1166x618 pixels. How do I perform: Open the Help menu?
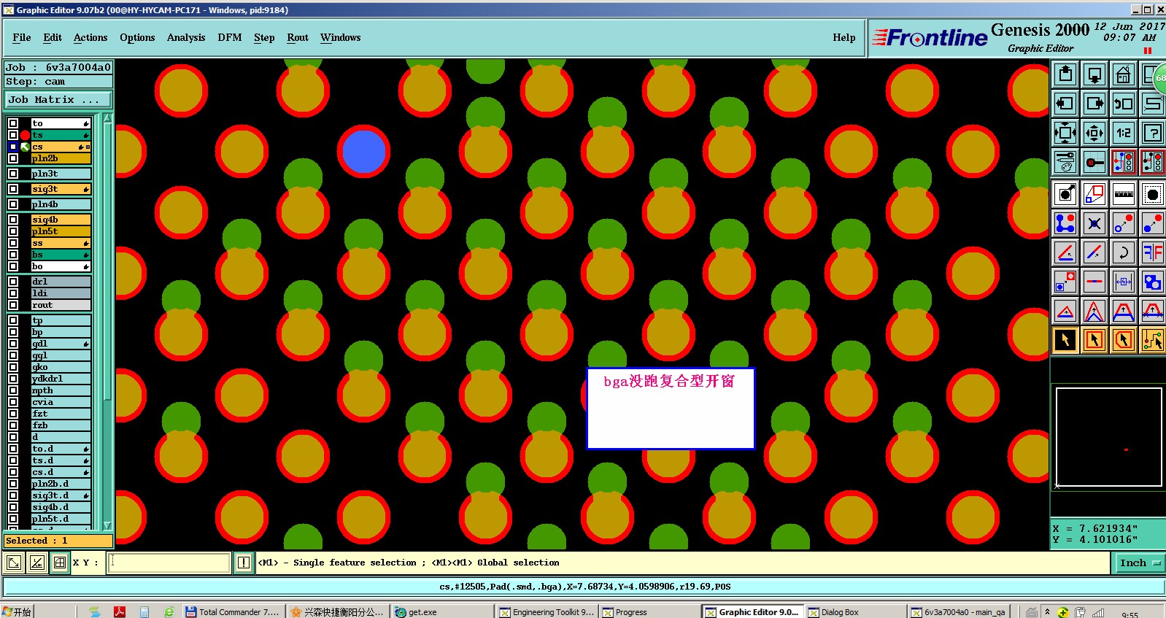point(844,37)
